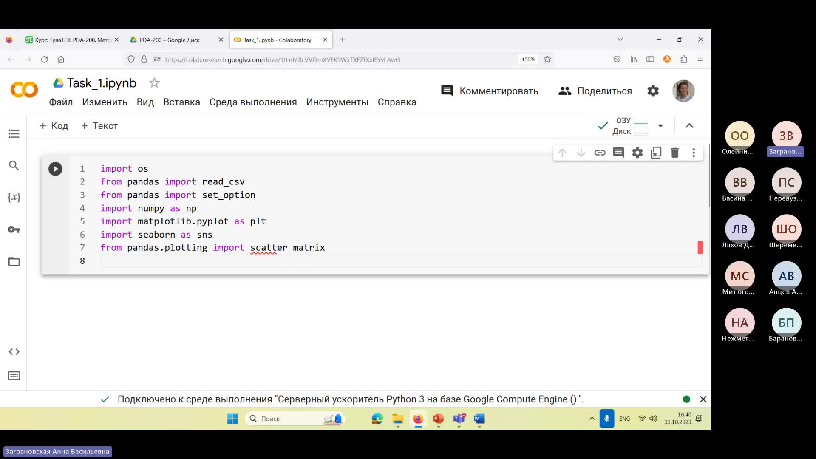Open the find and replace search icon
The height and width of the screenshot is (459, 816).
click(14, 165)
